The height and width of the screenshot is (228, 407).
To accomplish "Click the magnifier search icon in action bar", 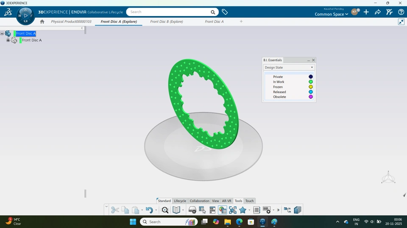I will pos(165,210).
